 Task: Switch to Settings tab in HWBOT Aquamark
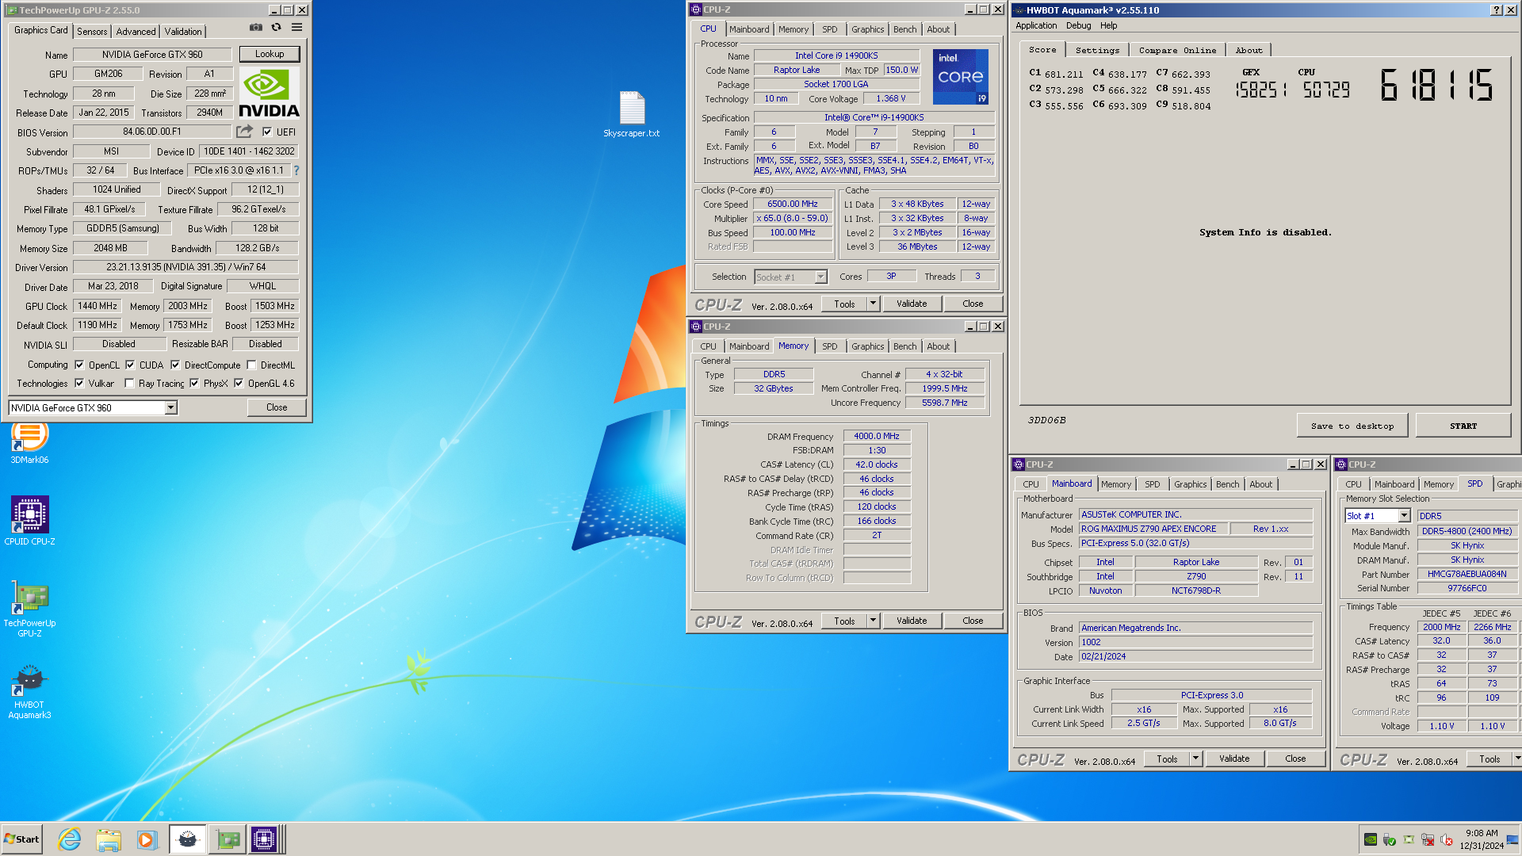[x=1097, y=50]
